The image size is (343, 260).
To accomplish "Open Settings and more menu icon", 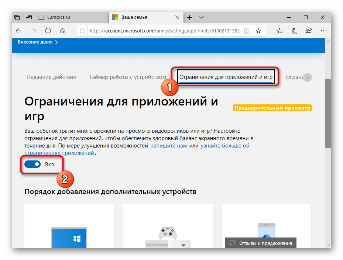I will point(324,31).
